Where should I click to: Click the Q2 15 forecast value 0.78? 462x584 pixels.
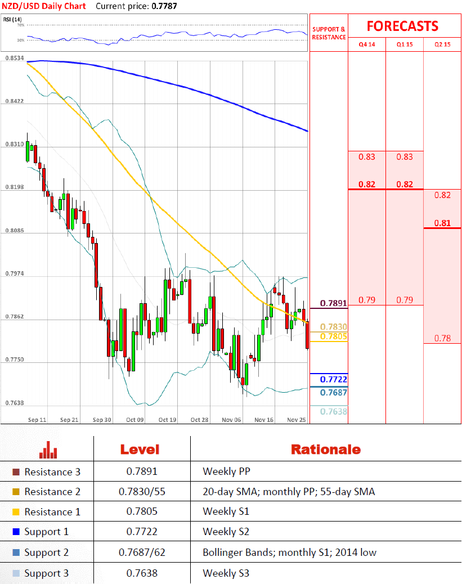pyautogui.click(x=442, y=338)
